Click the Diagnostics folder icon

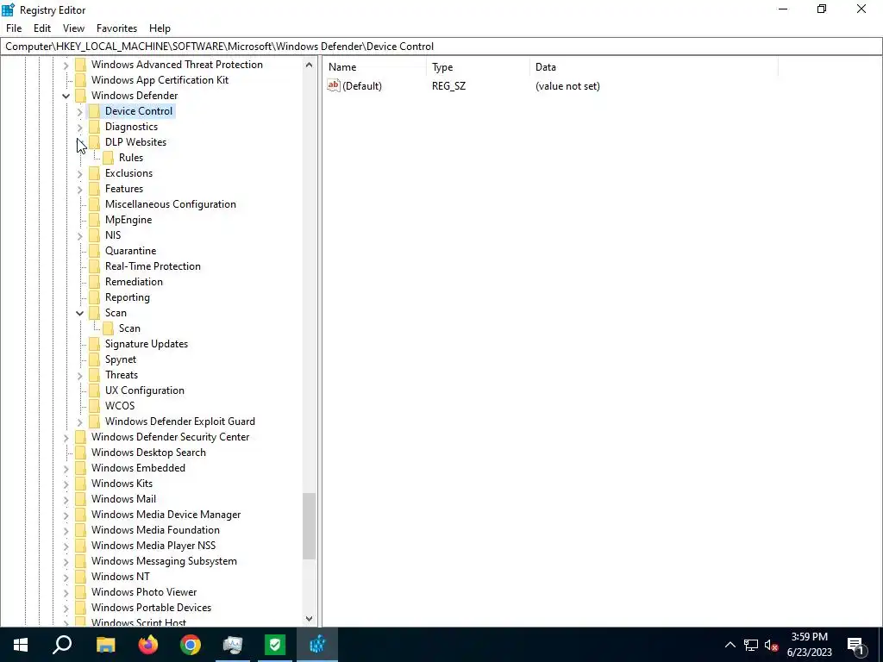(94, 127)
